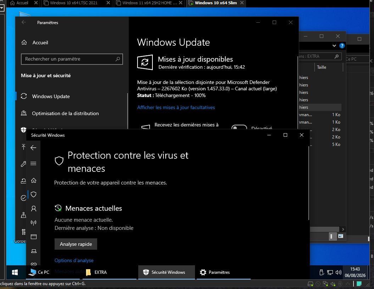374x289 pixels.
Task: Click the VMware sound card status icon
Action: pos(333,284)
